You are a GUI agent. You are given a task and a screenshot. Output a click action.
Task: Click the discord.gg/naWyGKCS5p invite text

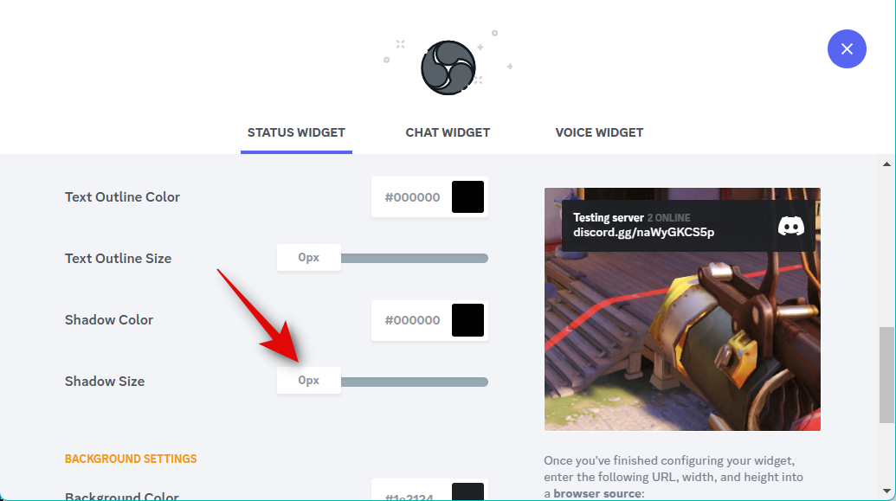coord(643,233)
